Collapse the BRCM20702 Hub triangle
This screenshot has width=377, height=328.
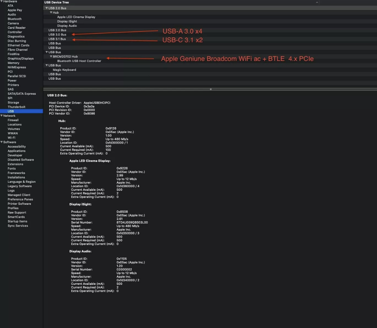pyautogui.click(x=51, y=57)
